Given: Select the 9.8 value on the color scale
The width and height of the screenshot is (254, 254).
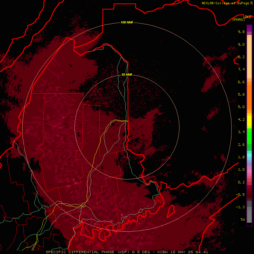Looking at the screenshot, I should (241, 32).
